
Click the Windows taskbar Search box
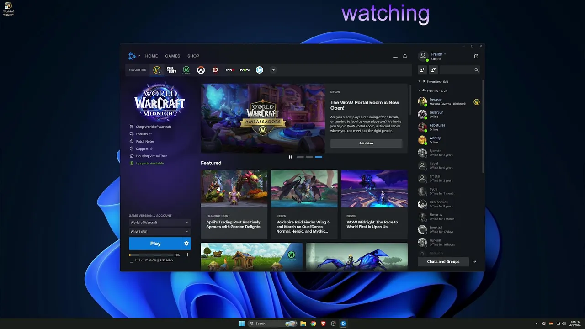coord(273,324)
